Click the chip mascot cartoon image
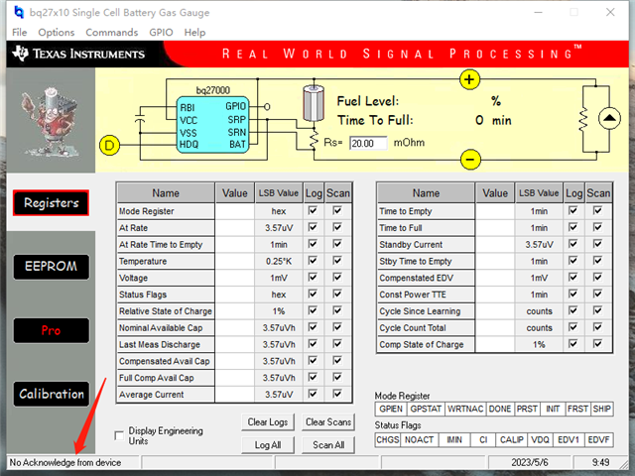The image size is (635, 476). (x=51, y=121)
